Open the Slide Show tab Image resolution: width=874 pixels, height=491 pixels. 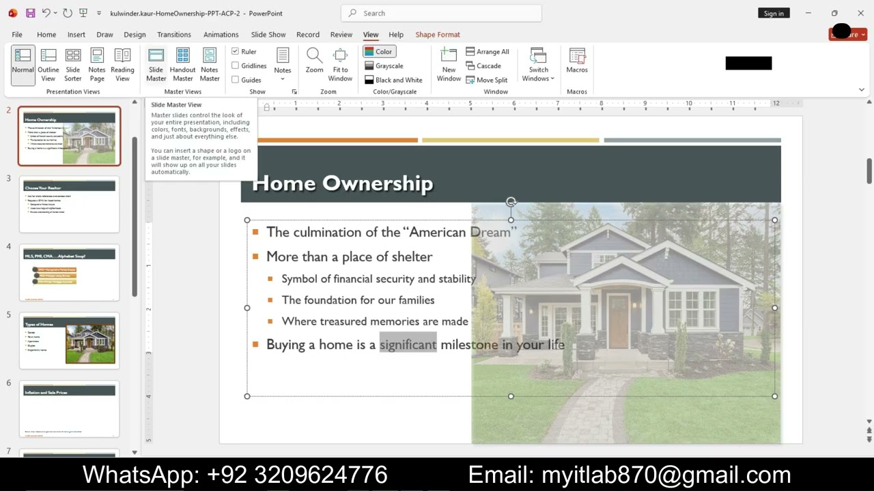pos(268,34)
